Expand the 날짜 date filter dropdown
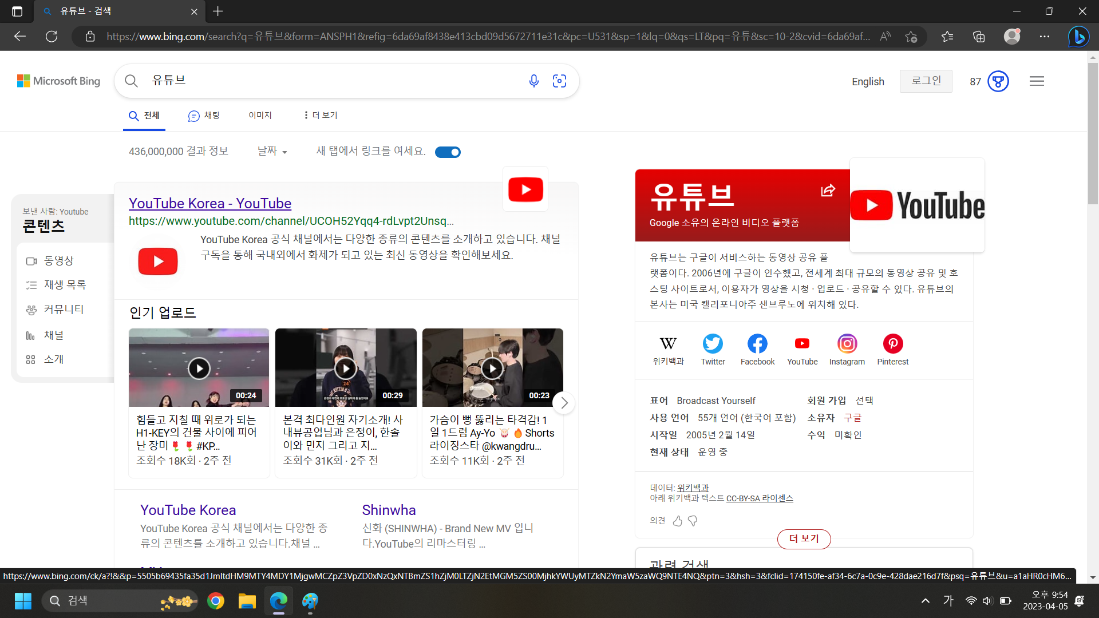 272,151
